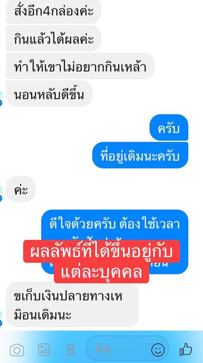Send a thumbs-up like
203x363 pixels.
click(186, 349)
